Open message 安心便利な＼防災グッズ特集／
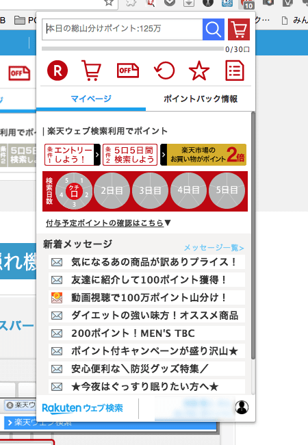 click(146, 369)
